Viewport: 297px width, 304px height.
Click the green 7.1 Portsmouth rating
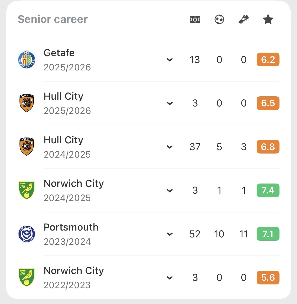(x=268, y=234)
